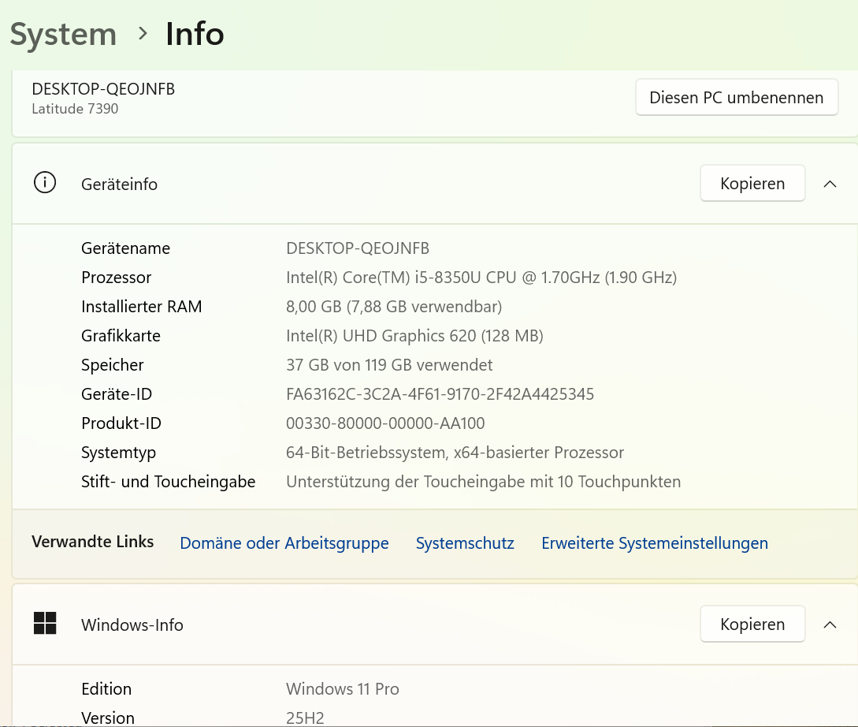Click the Geräte-ID label

click(x=117, y=394)
